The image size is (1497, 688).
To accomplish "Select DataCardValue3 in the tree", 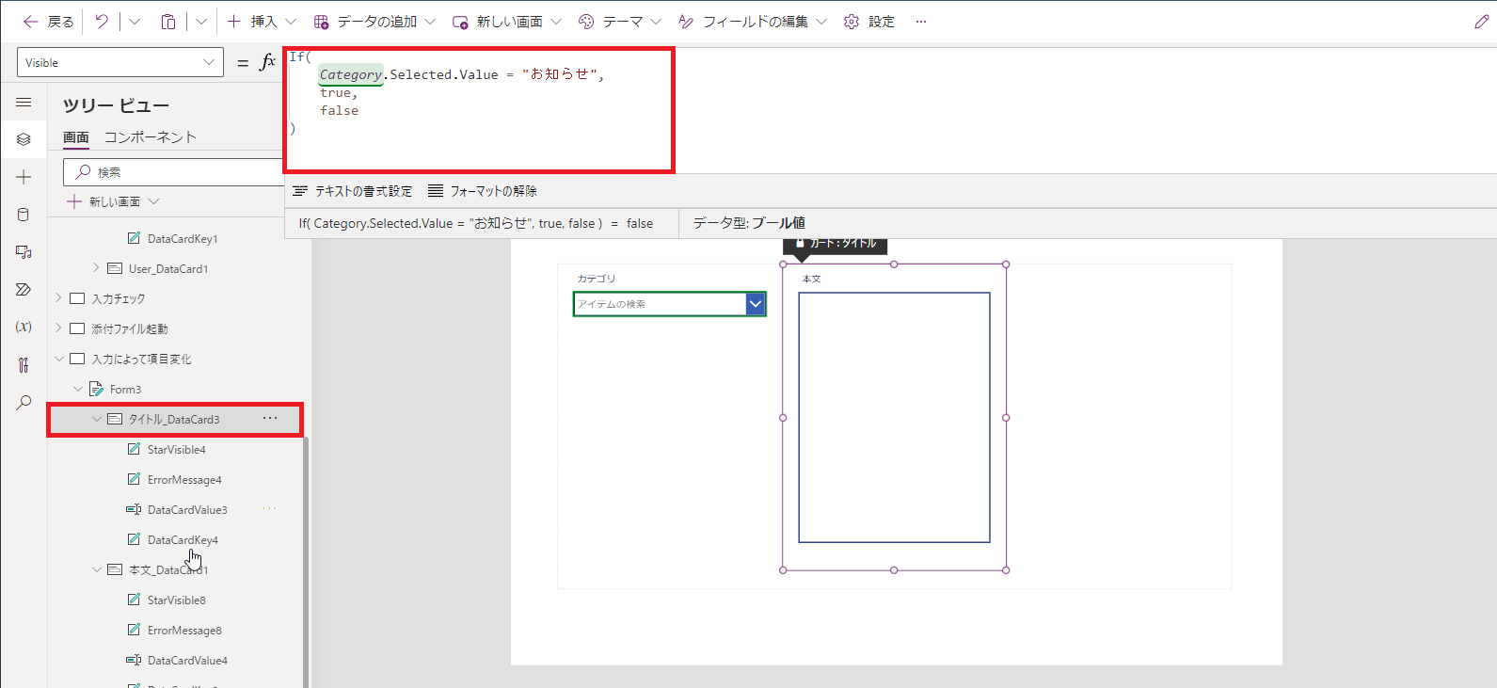I will coord(187,510).
